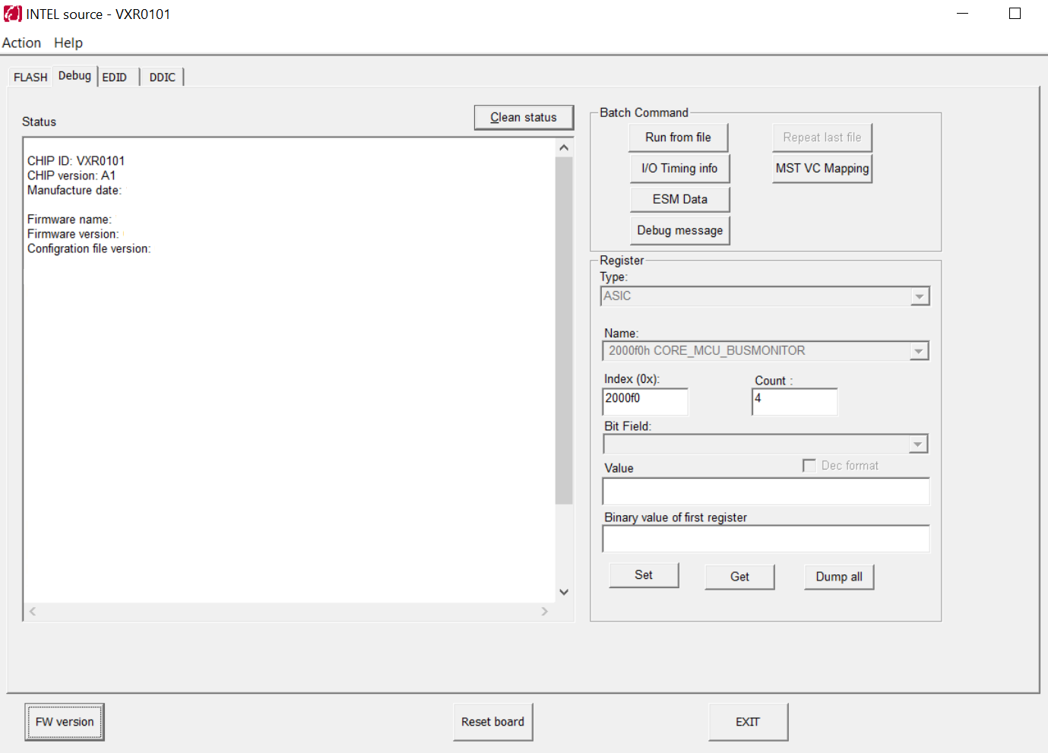Click the status box scroll up arrow
1048x753 pixels.
[x=564, y=147]
